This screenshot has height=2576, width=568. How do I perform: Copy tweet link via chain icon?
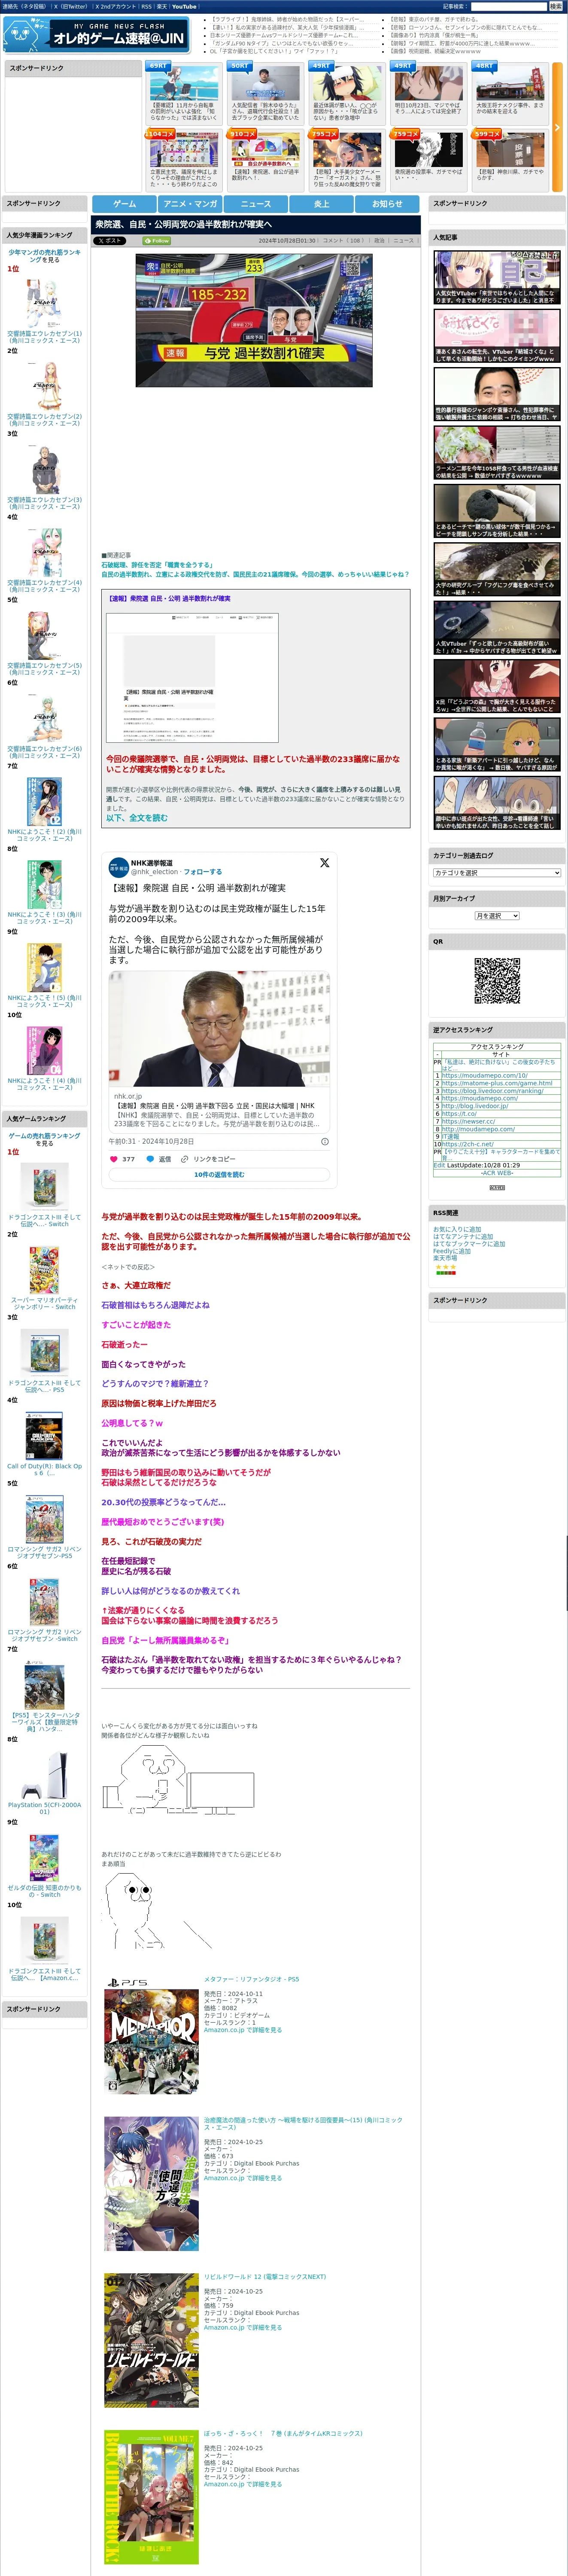coord(184,1159)
